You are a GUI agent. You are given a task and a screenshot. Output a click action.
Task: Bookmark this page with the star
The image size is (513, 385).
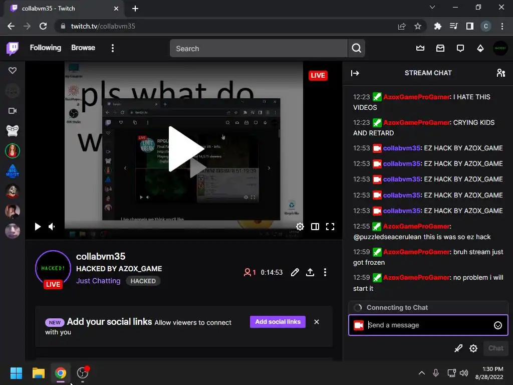point(417,26)
